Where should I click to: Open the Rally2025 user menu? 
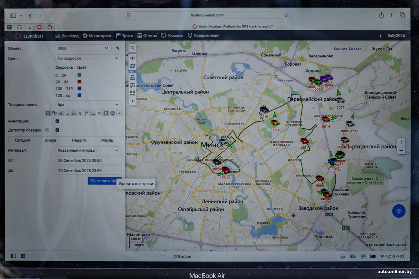point(396,36)
